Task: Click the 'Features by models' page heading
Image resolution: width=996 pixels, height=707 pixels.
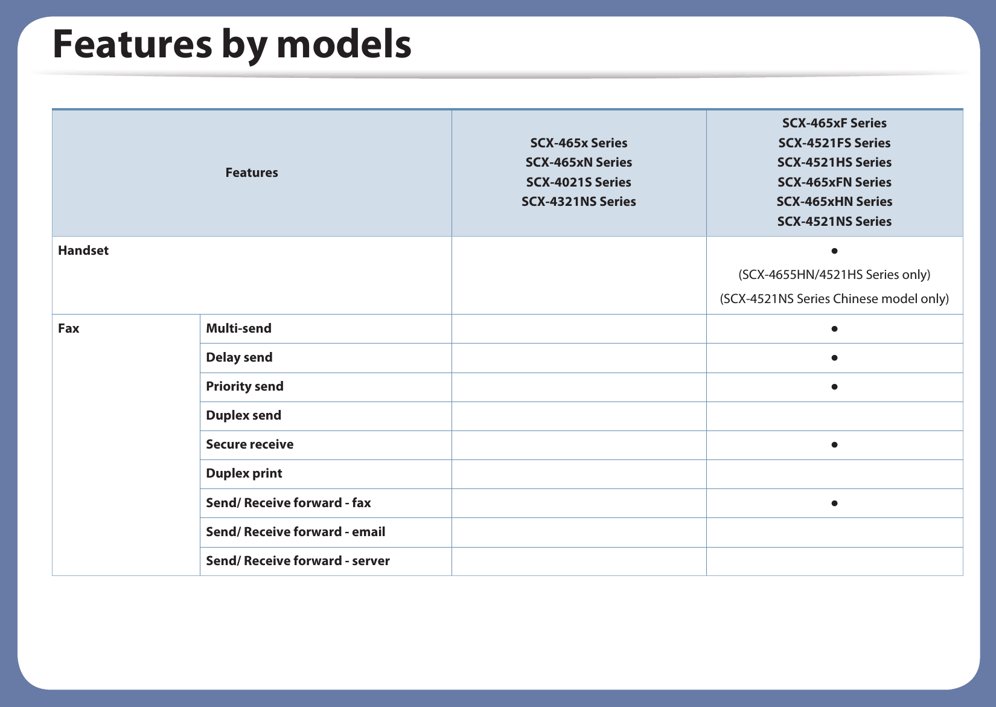Action: (x=232, y=45)
